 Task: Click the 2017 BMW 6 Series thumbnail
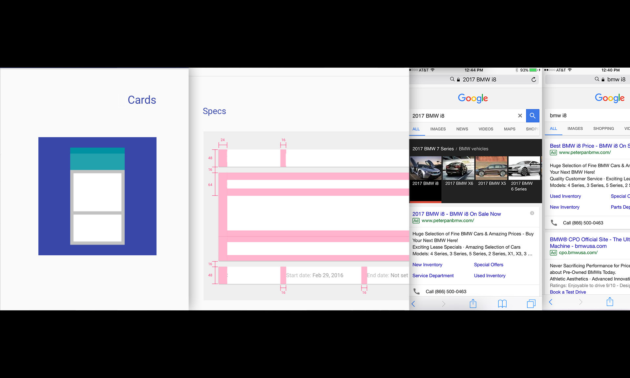point(524,168)
